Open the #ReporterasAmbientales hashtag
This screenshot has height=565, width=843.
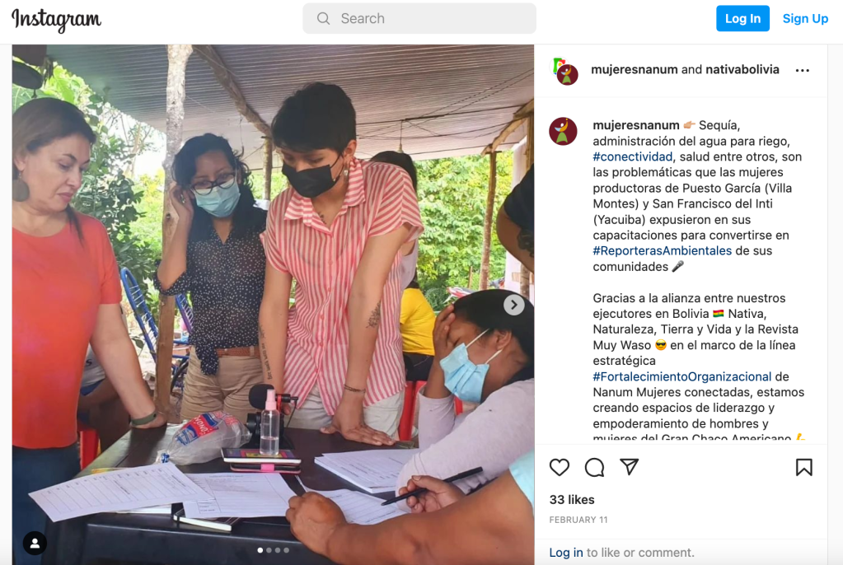tap(662, 250)
